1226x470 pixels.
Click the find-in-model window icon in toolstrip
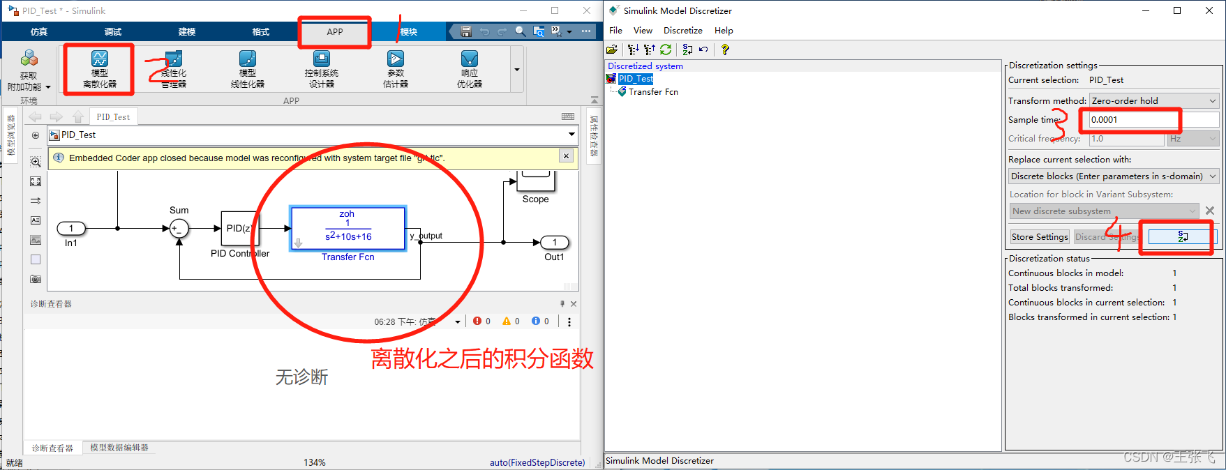(x=539, y=31)
